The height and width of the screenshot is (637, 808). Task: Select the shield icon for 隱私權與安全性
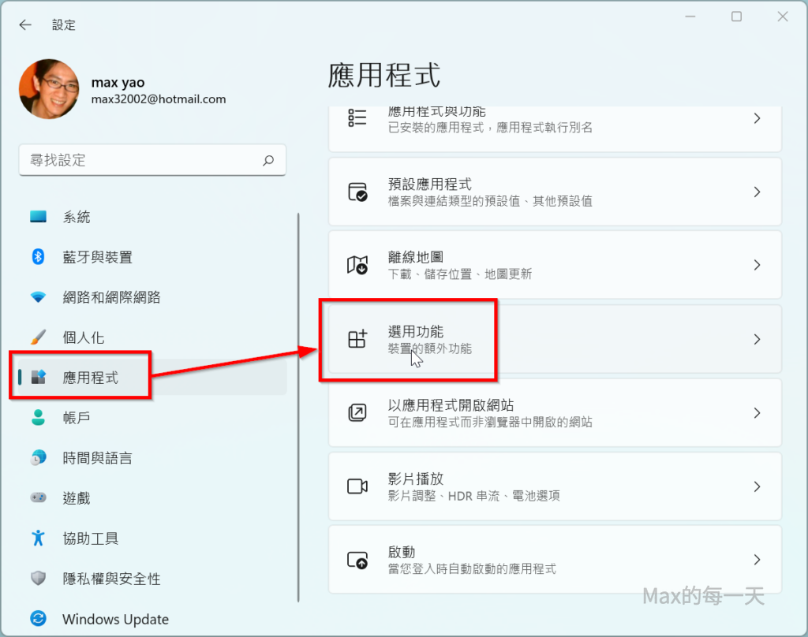click(38, 578)
